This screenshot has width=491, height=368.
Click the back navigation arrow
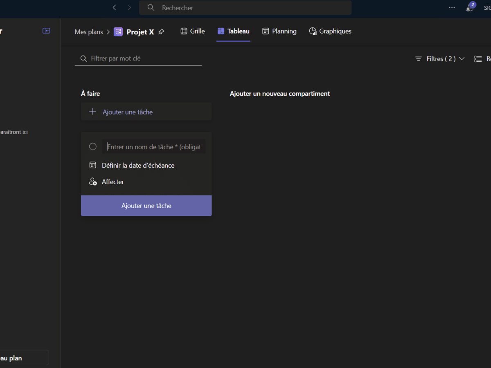click(x=115, y=8)
